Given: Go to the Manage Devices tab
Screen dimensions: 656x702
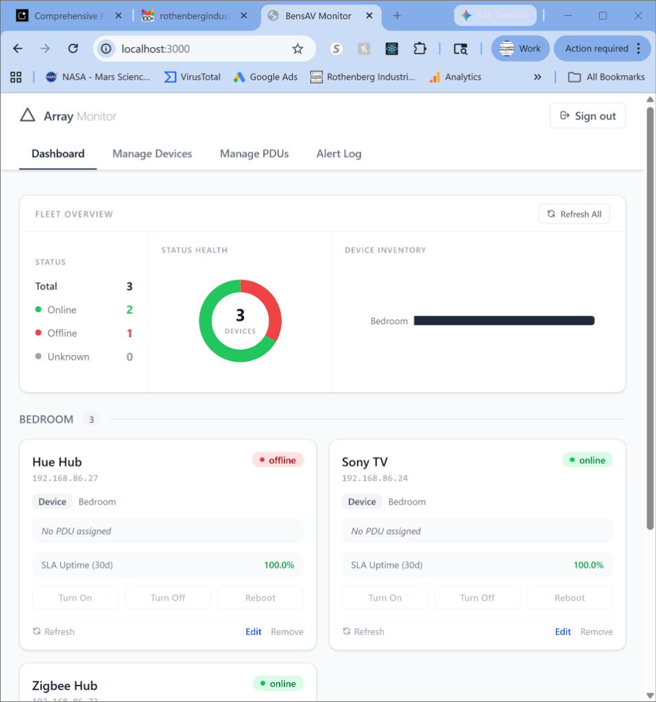Looking at the screenshot, I should pyautogui.click(x=151, y=154).
